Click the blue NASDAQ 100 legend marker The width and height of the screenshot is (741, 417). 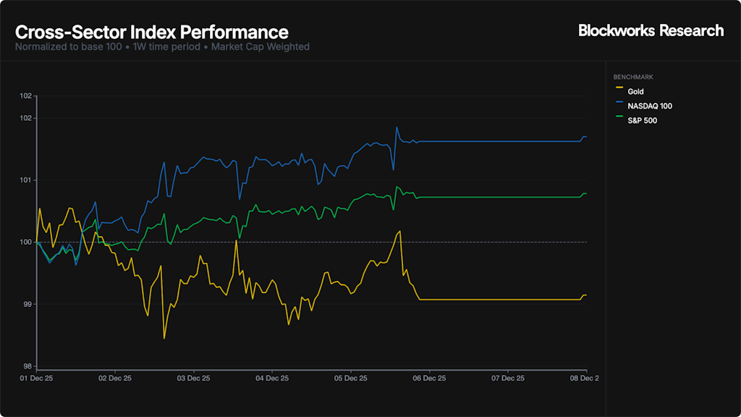(x=619, y=106)
